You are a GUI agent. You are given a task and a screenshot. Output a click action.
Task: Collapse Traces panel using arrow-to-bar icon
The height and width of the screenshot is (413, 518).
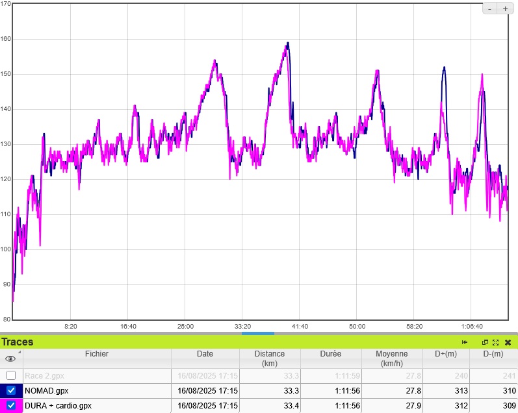point(465,342)
